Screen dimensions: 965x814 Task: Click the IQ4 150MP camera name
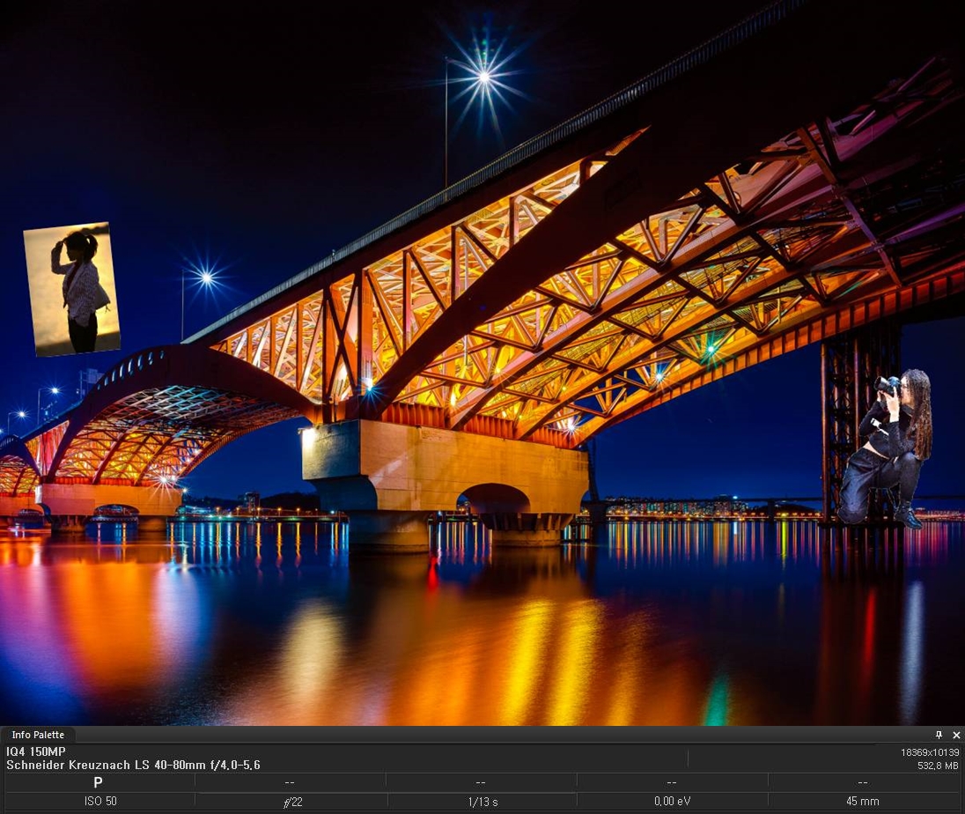coord(35,751)
